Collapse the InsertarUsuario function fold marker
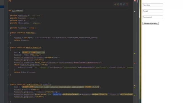 [x=8, y=84]
